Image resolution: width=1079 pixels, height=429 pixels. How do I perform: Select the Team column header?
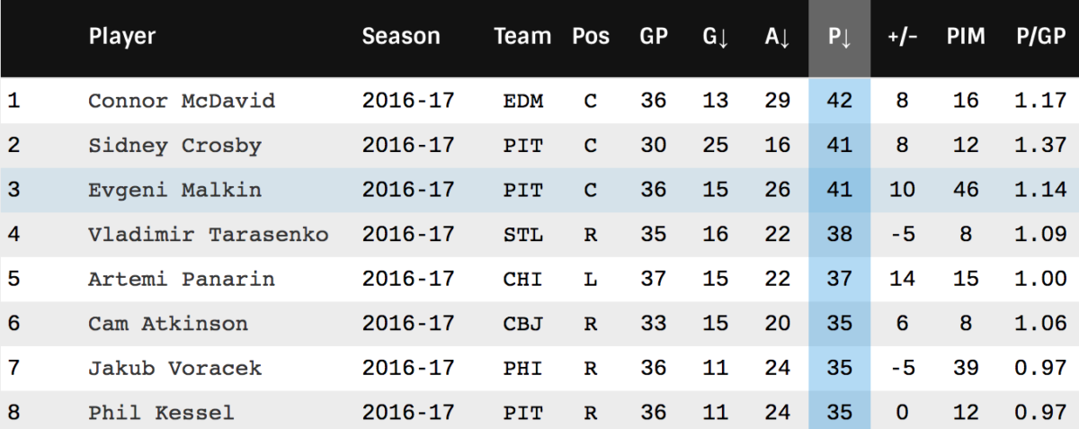coord(522,37)
